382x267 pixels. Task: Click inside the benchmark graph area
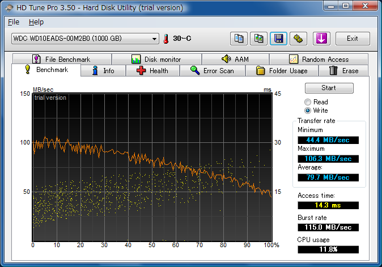click(152, 167)
